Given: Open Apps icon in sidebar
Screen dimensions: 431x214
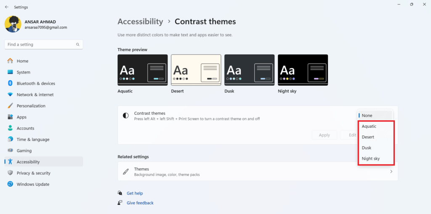Looking at the screenshot, I should (x=10, y=117).
